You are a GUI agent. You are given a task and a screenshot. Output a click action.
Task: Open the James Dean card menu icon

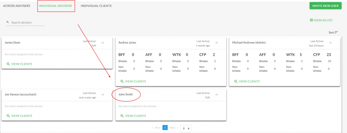[x=103, y=43]
